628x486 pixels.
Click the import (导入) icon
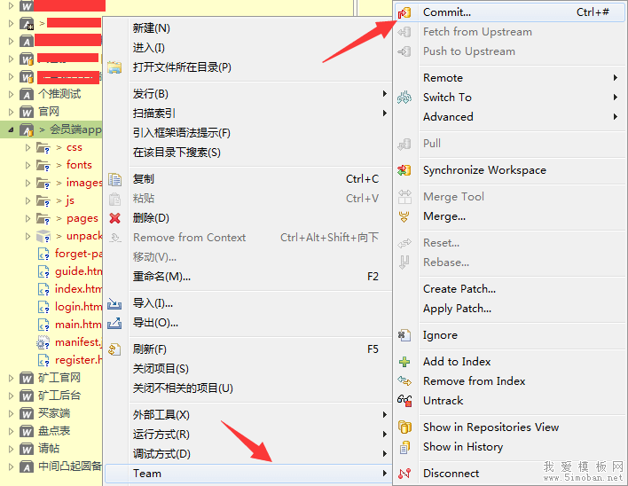[x=114, y=304]
